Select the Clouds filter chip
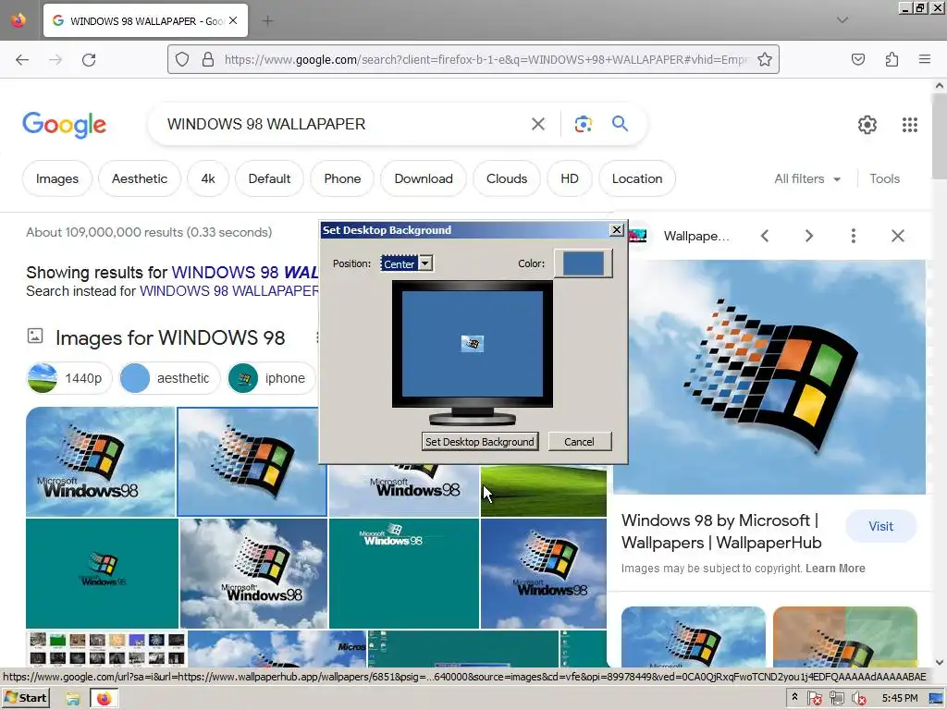 (507, 178)
